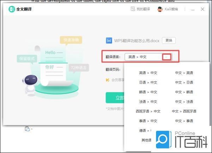
Task: Click the 更换 button to change file
Action: click(x=169, y=40)
